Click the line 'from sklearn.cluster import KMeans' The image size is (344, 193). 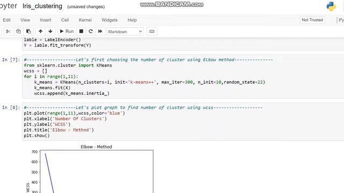point(68,65)
